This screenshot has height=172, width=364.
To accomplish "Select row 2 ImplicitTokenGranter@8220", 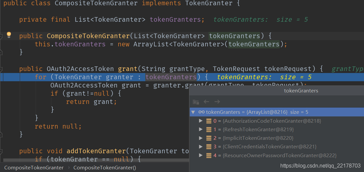I will pyautogui.click(x=277, y=138).
